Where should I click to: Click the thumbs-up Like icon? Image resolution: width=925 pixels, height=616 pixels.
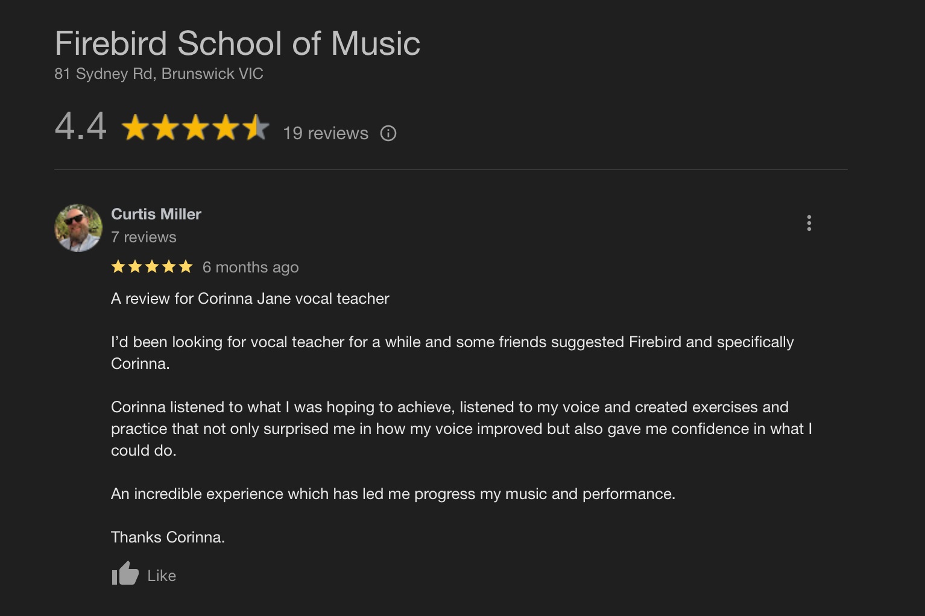click(125, 574)
